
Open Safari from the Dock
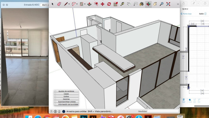click(38, 117)
